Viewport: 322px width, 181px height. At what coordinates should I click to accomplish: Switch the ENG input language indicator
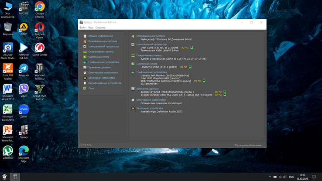[x=291, y=177]
